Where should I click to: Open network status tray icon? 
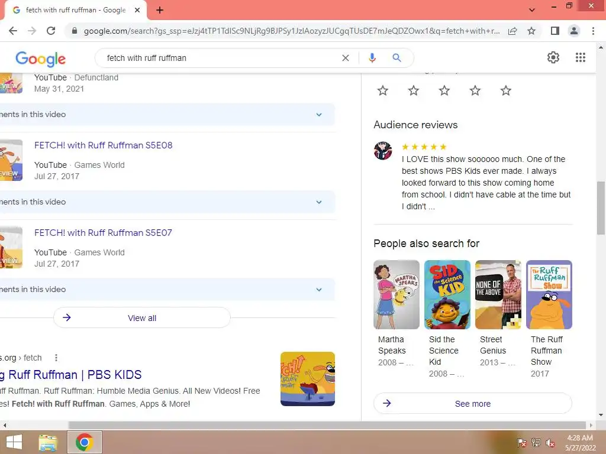pyautogui.click(x=536, y=443)
